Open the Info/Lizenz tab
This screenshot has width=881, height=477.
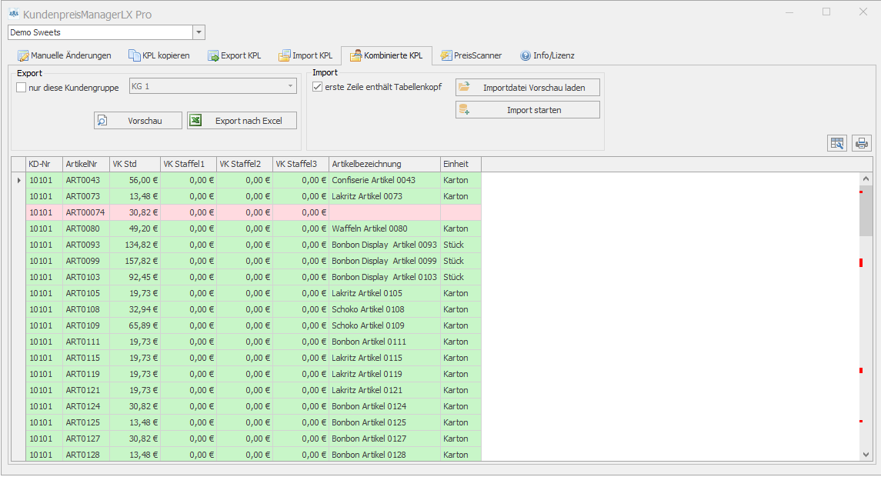(547, 55)
